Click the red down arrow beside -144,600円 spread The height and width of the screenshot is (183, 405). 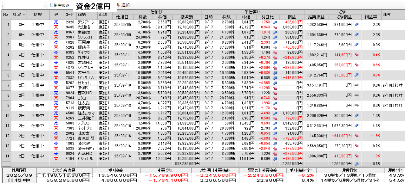(356, 55)
